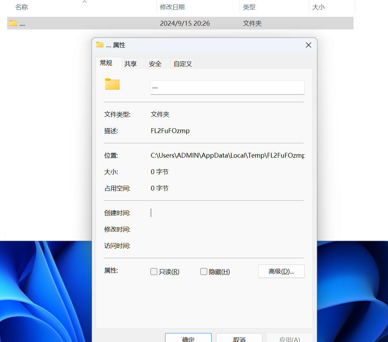This screenshot has width=388, height=342.
Task: Open advanced attributes via 高级(D)... button
Action: [281, 271]
